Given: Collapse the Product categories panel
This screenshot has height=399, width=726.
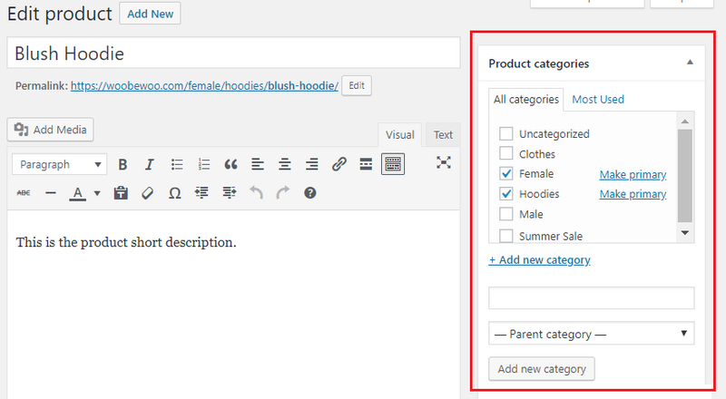Looking at the screenshot, I should [690, 63].
